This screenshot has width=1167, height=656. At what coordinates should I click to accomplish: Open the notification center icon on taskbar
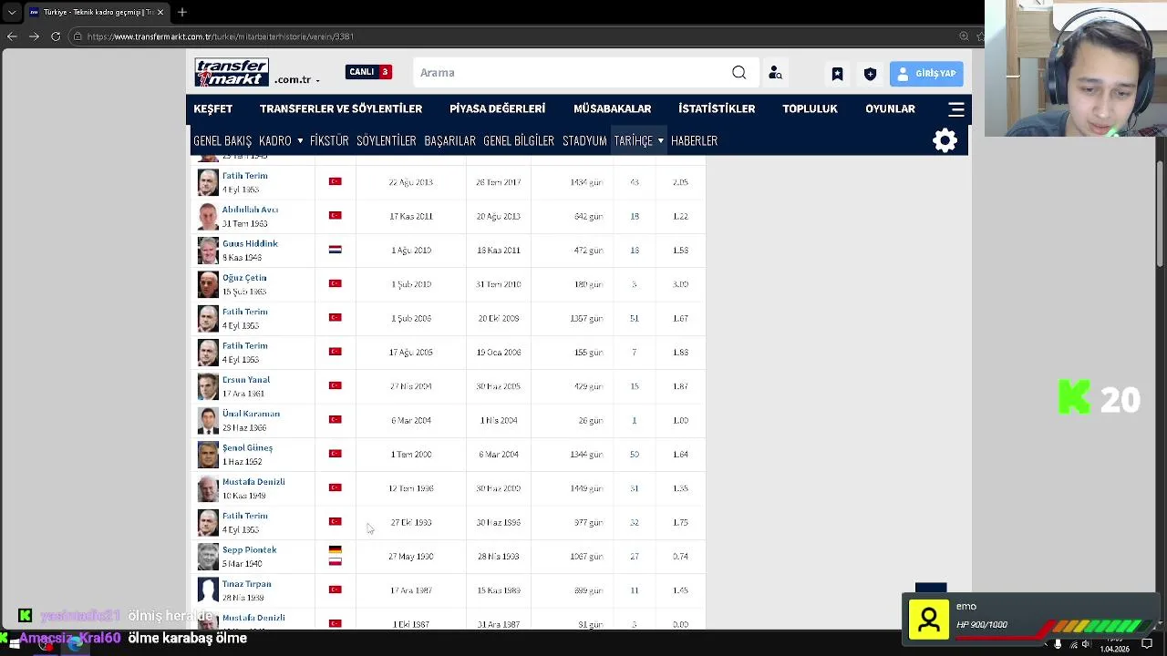point(1146,644)
